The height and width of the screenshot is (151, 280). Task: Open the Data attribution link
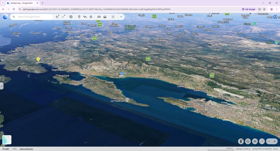pyautogui.click(x=27, y=149)
